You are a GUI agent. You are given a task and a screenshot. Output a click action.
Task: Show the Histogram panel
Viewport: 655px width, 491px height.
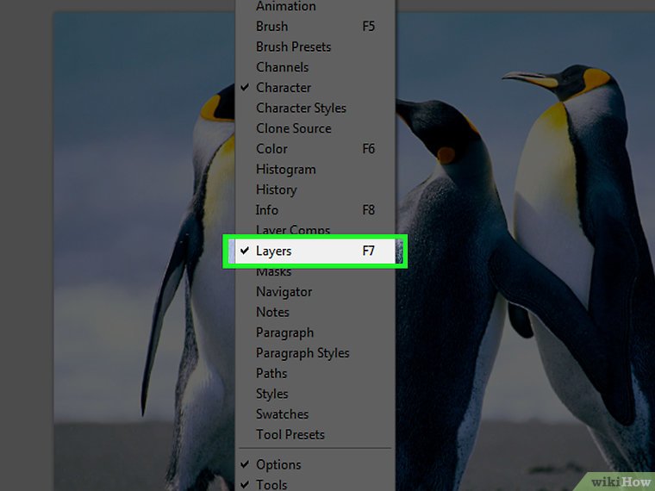[285, 170]
